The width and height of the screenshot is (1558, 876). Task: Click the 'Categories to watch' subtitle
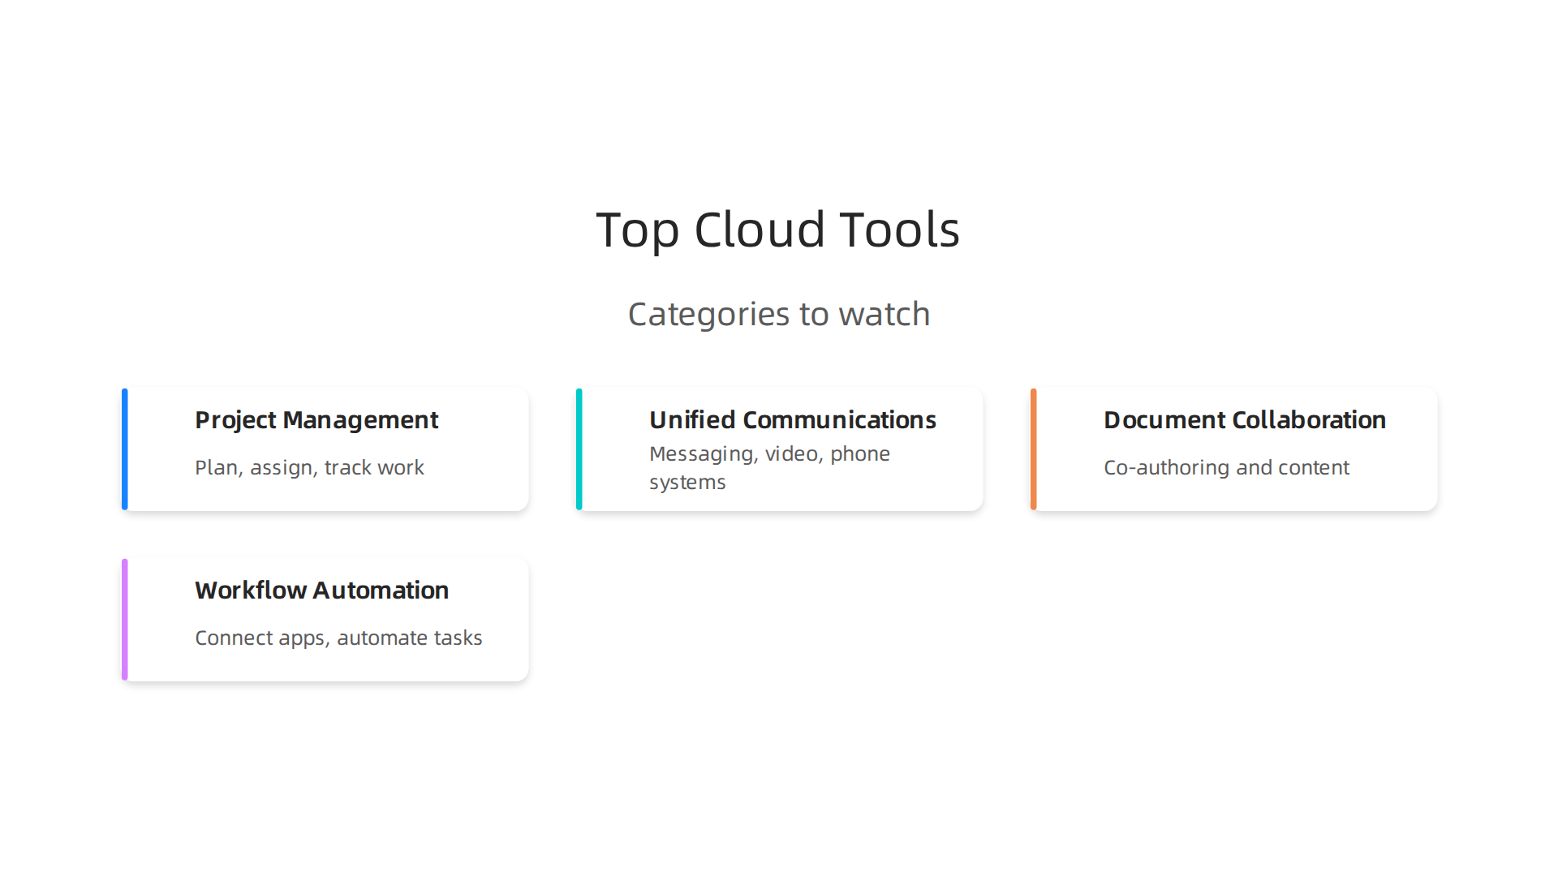[x=779, y=314]
